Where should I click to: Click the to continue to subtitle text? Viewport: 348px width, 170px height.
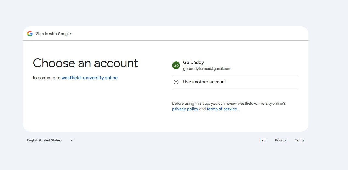point(46,78)
